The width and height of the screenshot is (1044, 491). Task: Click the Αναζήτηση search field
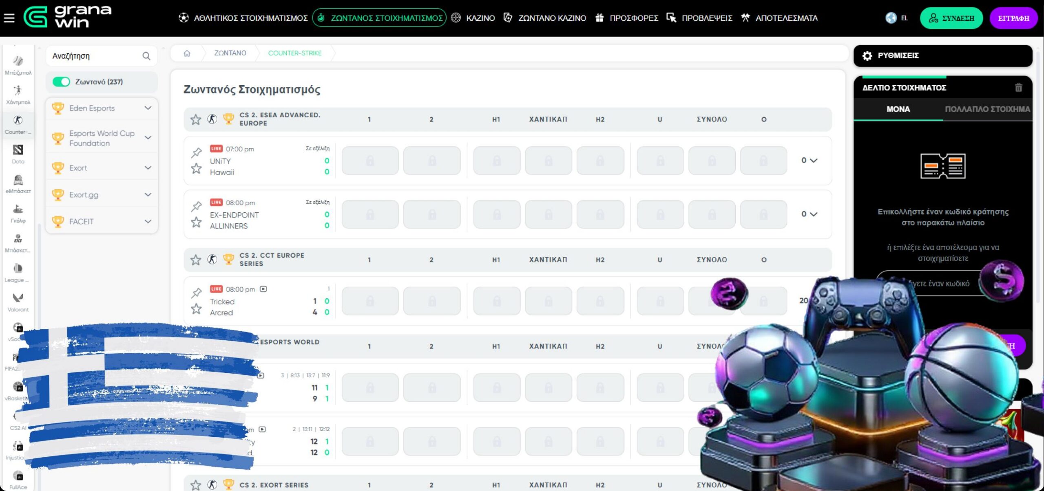94,56
